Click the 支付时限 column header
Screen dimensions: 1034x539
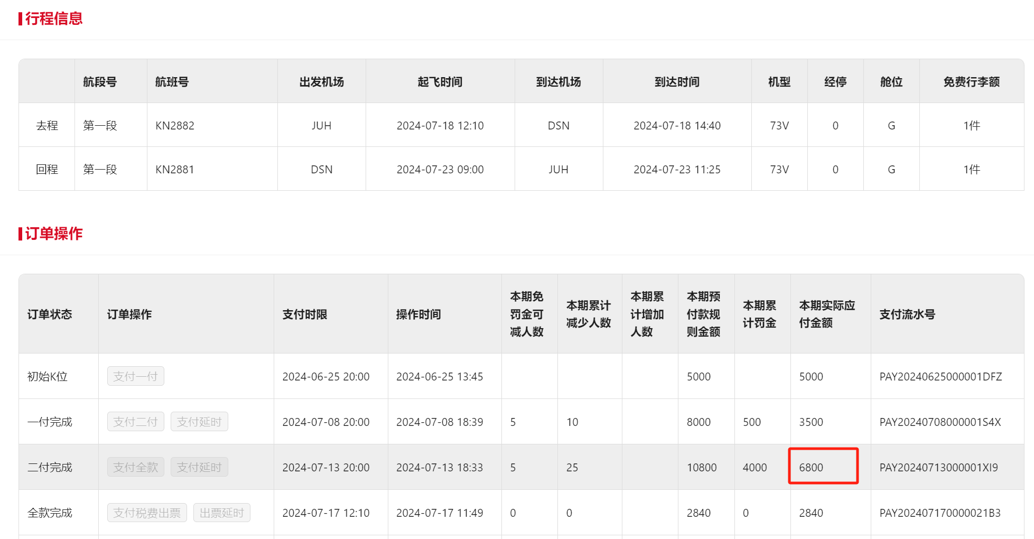[x=305, y=314]
